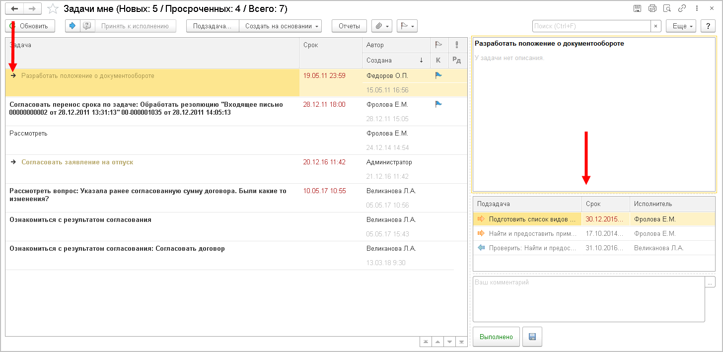Get a link with the chain icon
The image size is (723, 352).
(682, 8)
